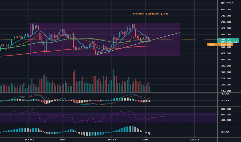The height and width of the screenshot is (142, 241).
Task: Click the 35.00 level on price axis
Action: pyautogui.click(x=226, y=66)
